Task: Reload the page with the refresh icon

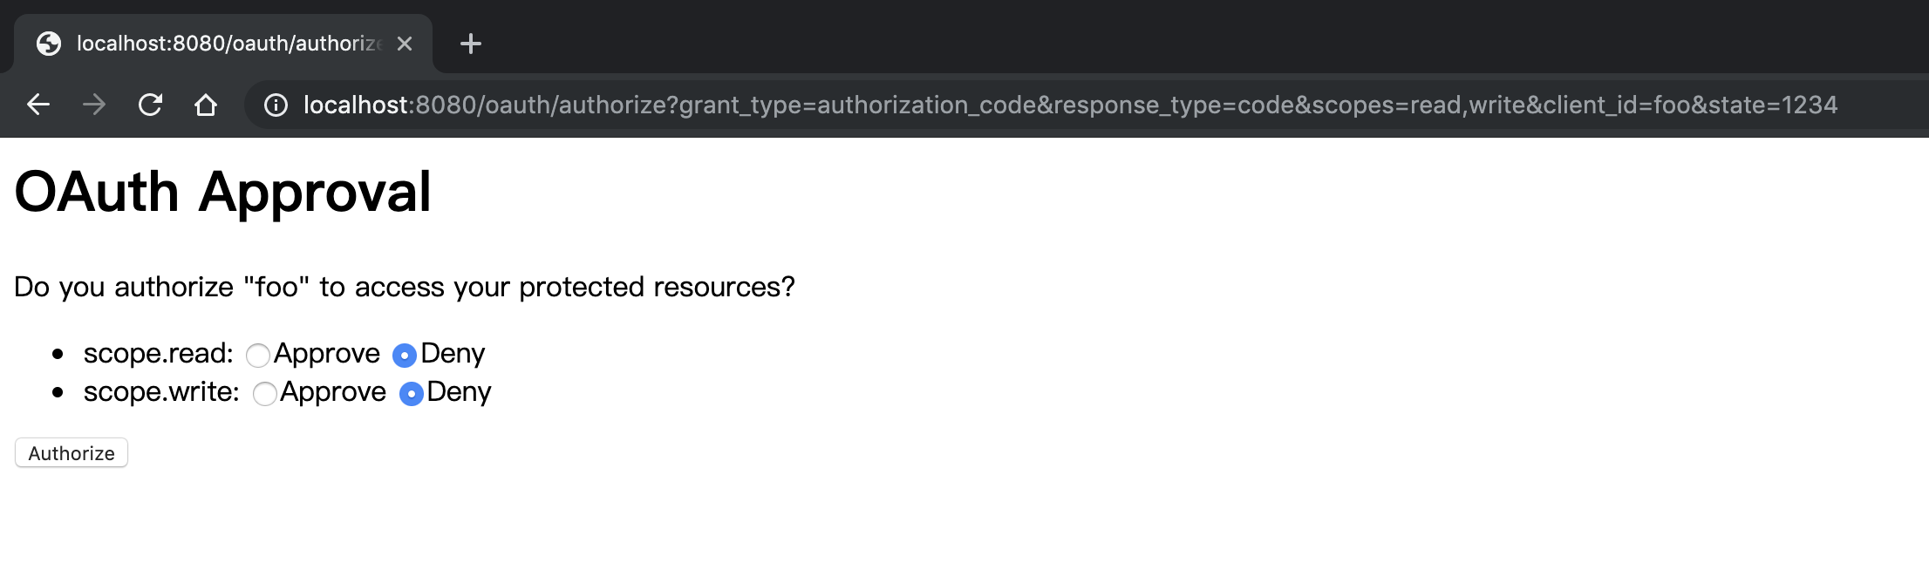Action: pos(150,105)
